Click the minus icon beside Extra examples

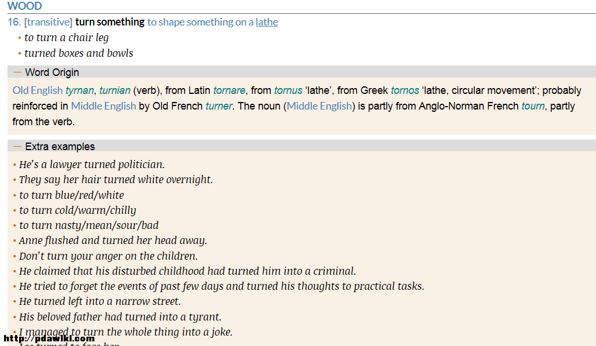[x=17, y=146]
